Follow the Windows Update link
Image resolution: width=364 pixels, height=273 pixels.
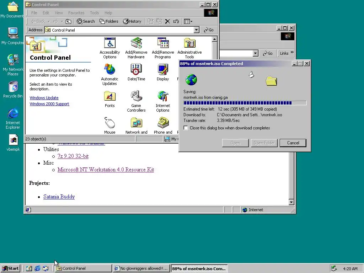(x=44, y=98)
